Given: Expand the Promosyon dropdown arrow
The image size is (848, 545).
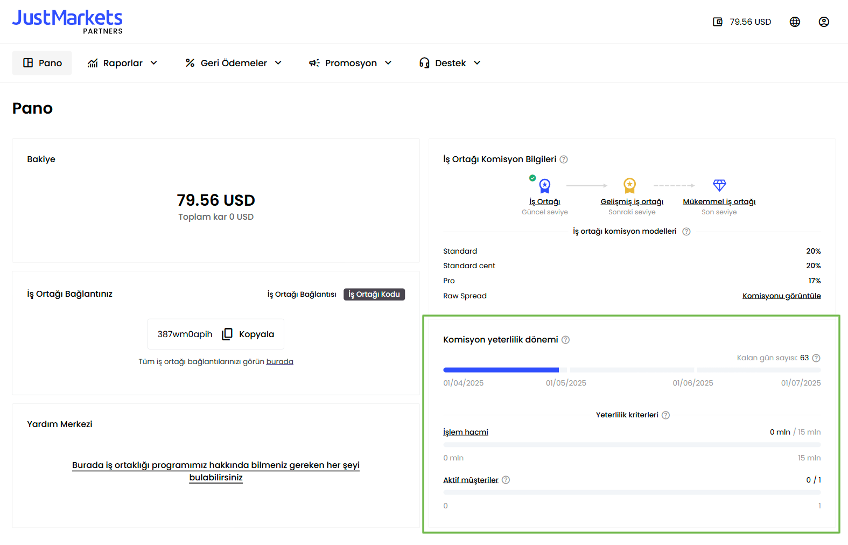Looking at the screenshot, I should click(x=388, y=63).
